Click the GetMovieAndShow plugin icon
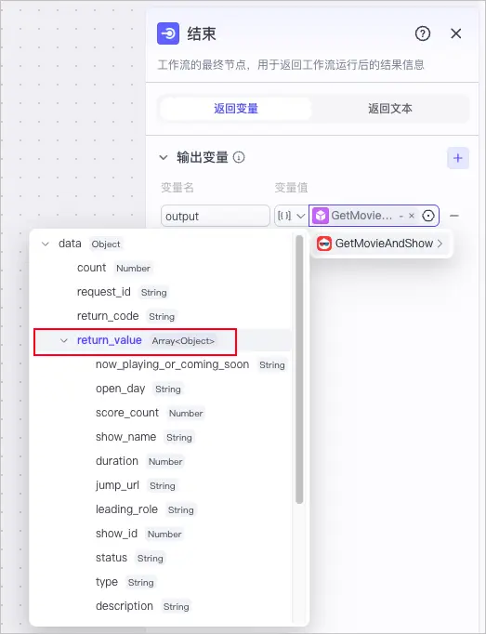 (x=324, y=244)
